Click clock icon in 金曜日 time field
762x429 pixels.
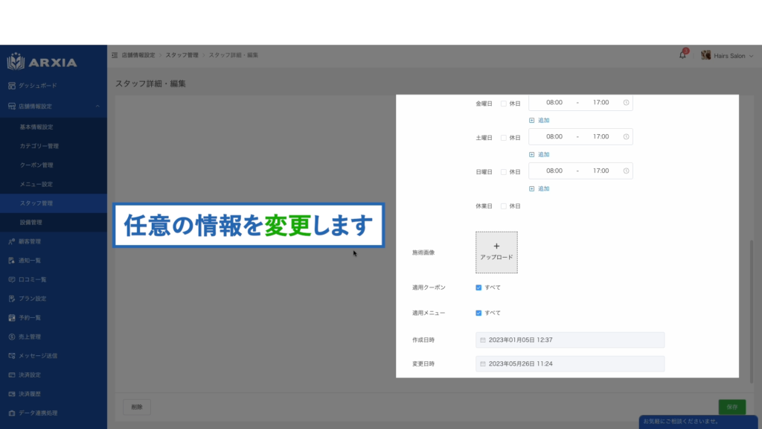point(626,103)
